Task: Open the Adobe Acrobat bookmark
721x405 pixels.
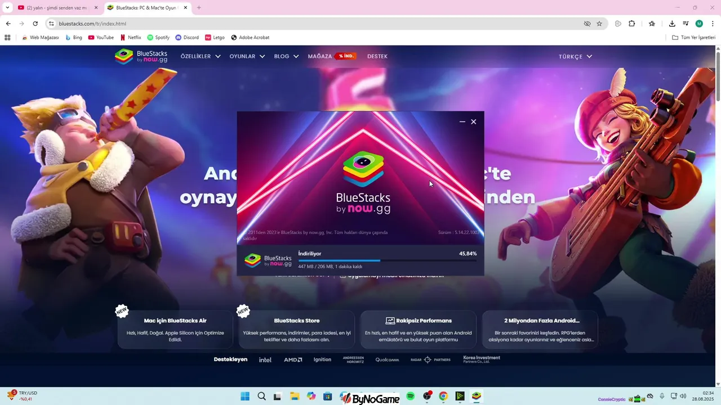Action: click(x=250, y=38)
